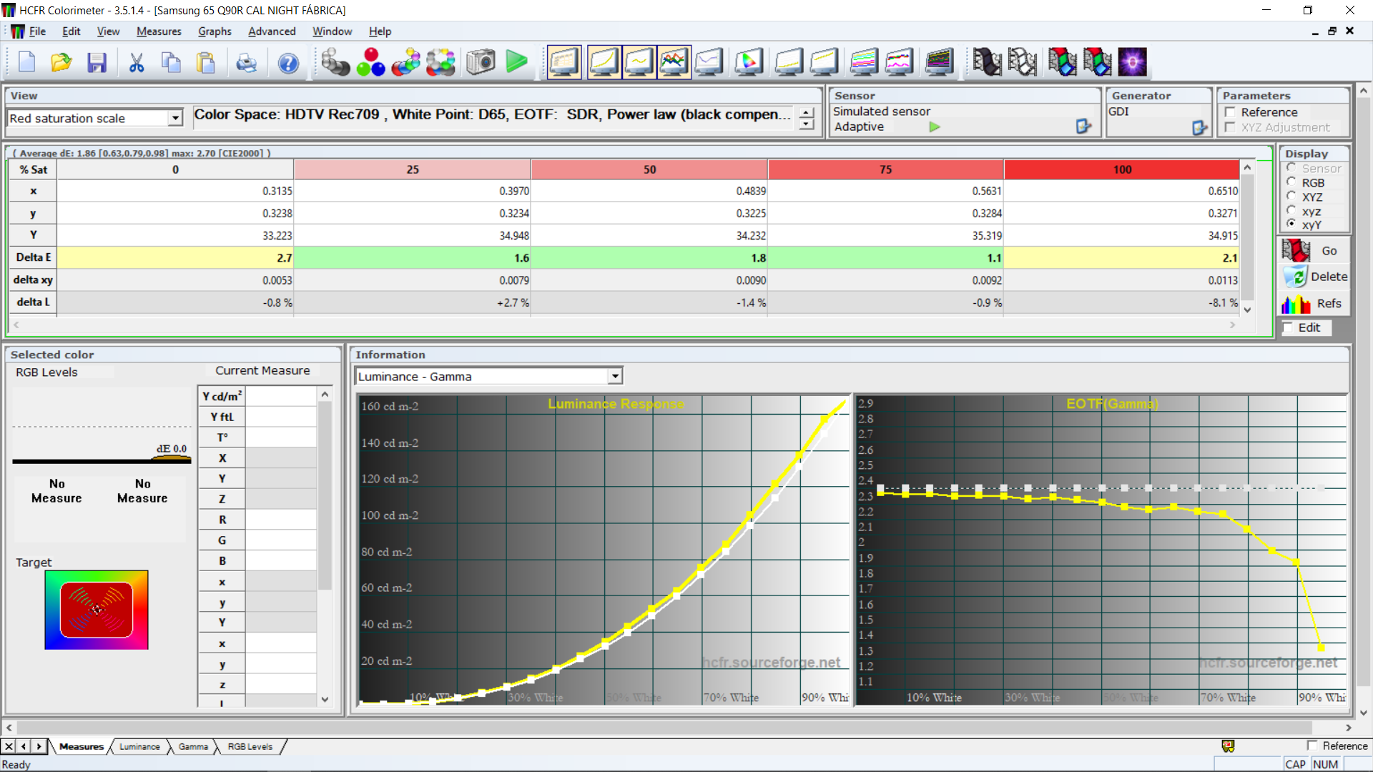Click the RGB primaries measure icon
The height and width of the screenshot is (772, 1373).
pyautogui.click(x=370, y=63)
